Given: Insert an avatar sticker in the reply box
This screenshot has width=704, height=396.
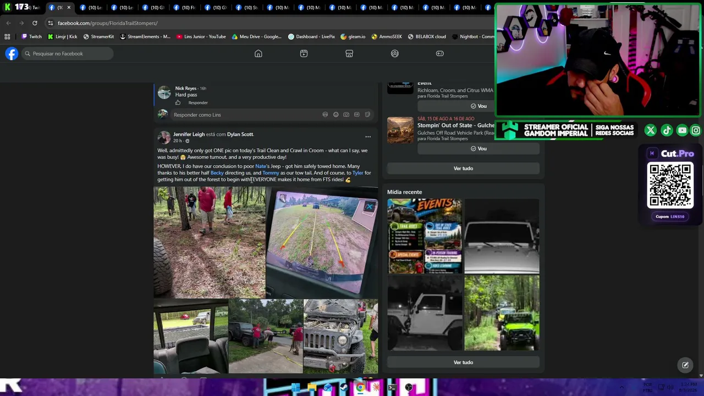Looking at the screenshot, I should click(x=325, y=115).
